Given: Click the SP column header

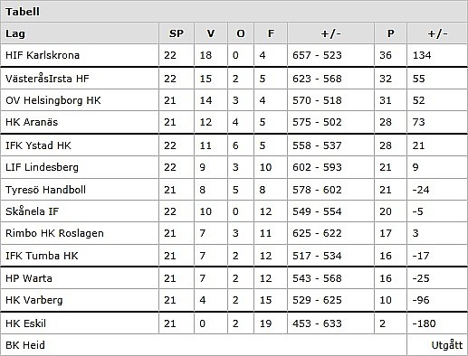Looking at the screenshot, I should 177,33.
